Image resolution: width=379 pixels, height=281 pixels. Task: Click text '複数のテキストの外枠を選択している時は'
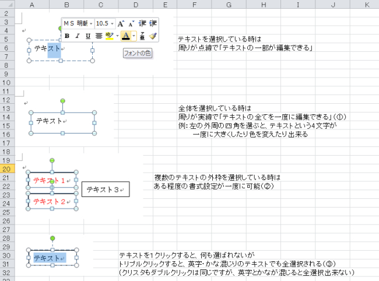pos(217,177)
